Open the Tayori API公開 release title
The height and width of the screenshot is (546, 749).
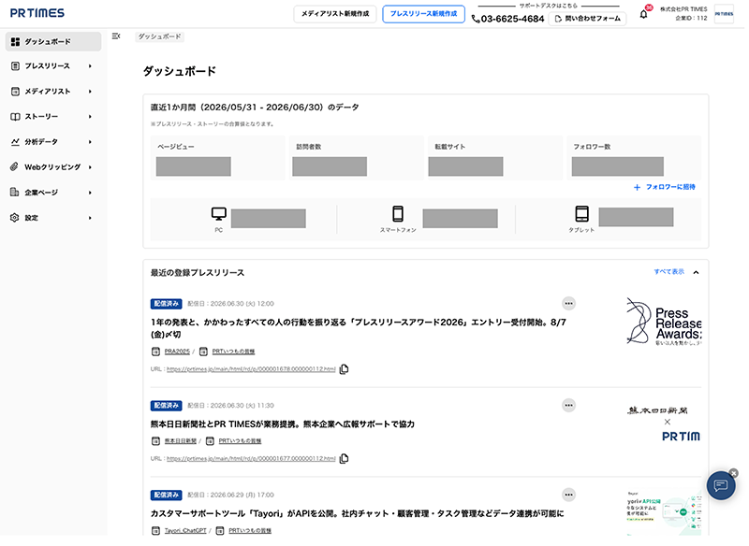pos(358,513)
